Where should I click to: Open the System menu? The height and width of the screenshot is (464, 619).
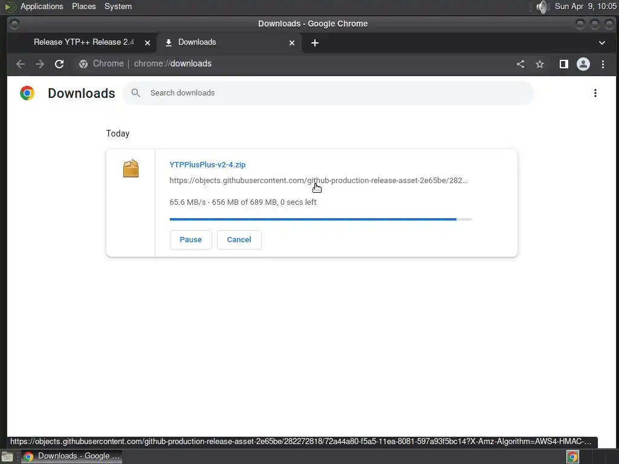point(118,6)
